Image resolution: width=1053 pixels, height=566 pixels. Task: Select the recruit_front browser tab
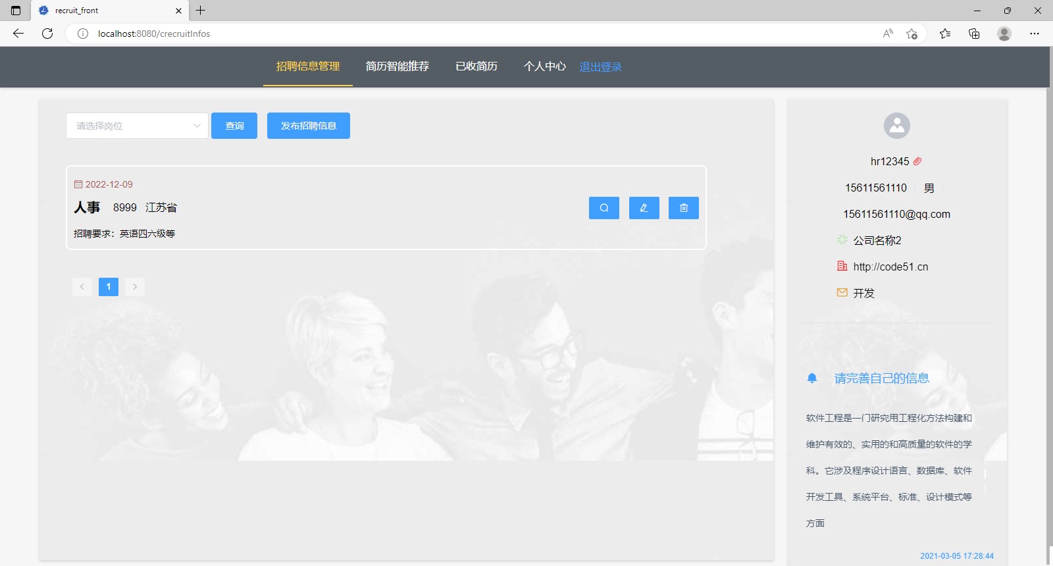click(x=110, y=11)
